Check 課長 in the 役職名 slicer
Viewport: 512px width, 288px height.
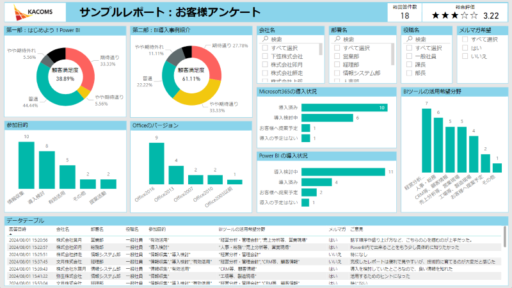click(409, 65)
